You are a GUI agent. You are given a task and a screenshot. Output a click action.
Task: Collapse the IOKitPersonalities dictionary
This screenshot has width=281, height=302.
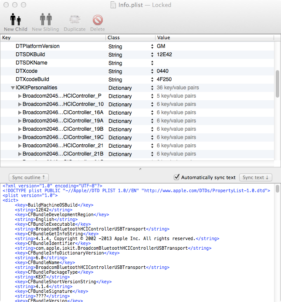(13, 88)
